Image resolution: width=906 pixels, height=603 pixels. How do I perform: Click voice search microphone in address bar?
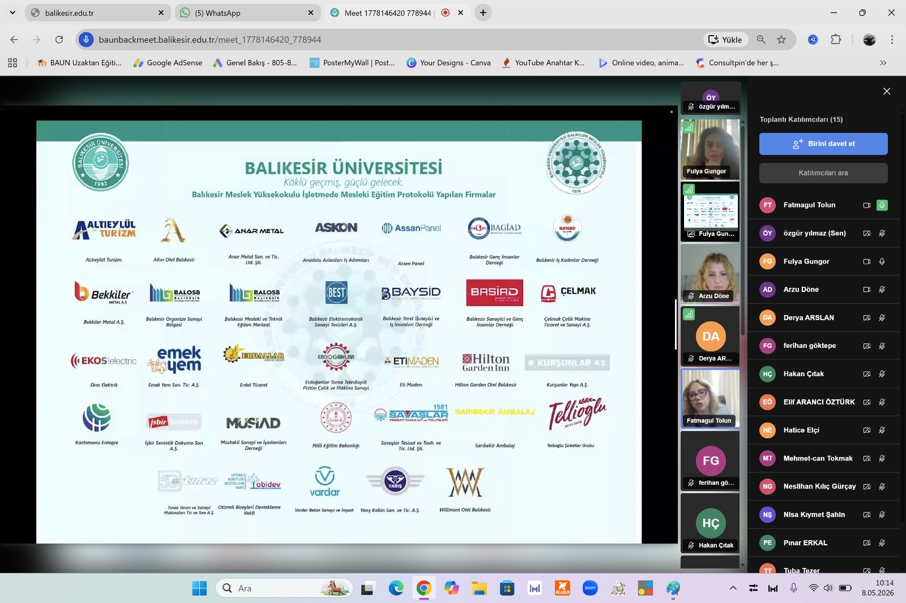(86, 40)
